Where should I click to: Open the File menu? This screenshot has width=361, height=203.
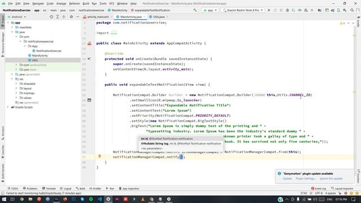click(x=10, y=3)
